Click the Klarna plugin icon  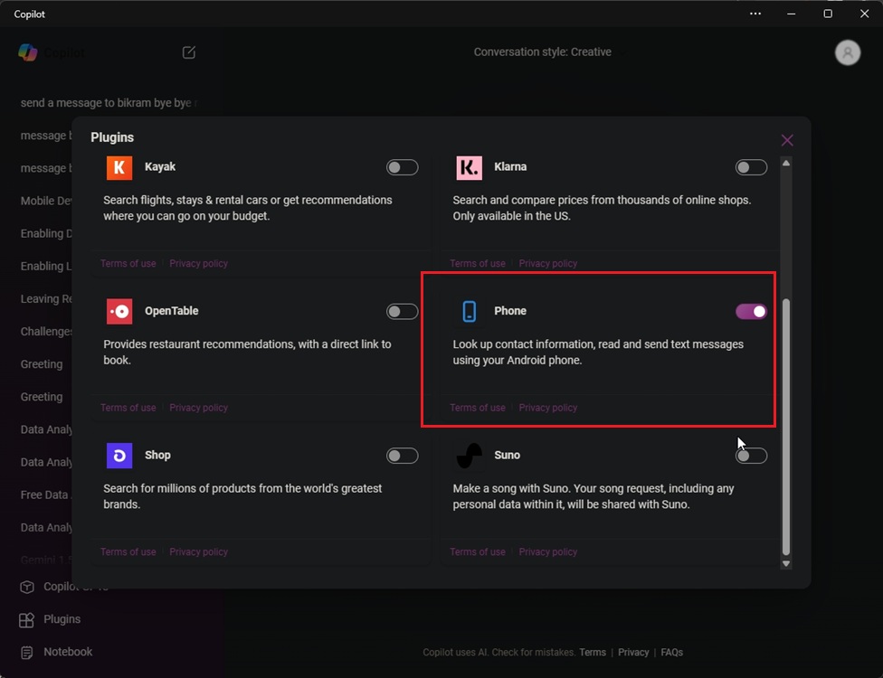coord(468,167)
